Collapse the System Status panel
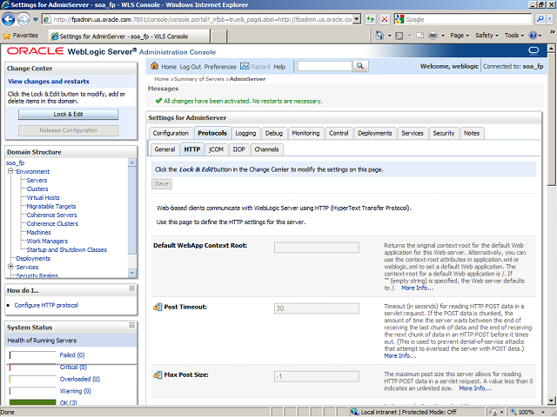Screen dimensions: 557x417 click(132, 327)
